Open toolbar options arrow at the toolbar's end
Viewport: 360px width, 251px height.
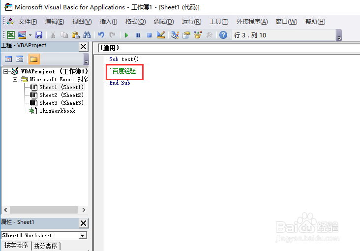click(x=339, y=35)
